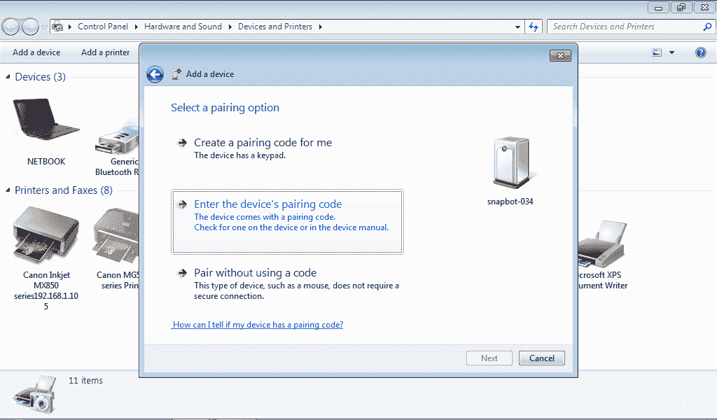Viewport: 717px width, 420px height.
Task: Click the Add a device title icon
Action: [176, 74]
